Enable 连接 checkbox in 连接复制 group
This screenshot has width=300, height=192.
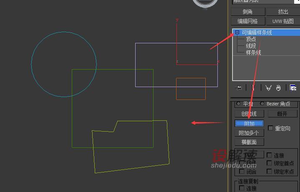coord(242,188)
